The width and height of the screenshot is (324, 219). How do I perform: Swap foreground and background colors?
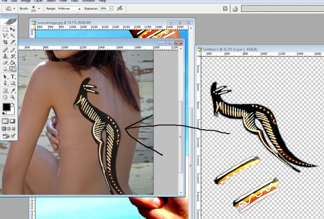point(13,104)
